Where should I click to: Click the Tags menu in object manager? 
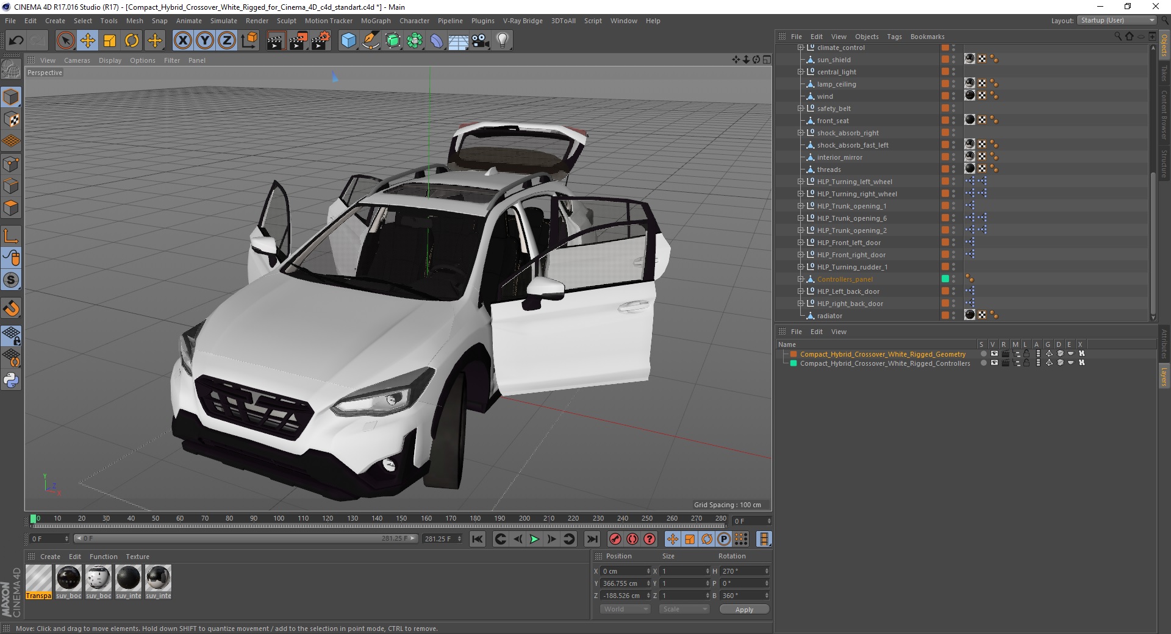coord(894,37)
